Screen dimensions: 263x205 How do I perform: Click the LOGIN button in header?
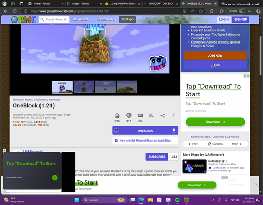pos(224,19)
